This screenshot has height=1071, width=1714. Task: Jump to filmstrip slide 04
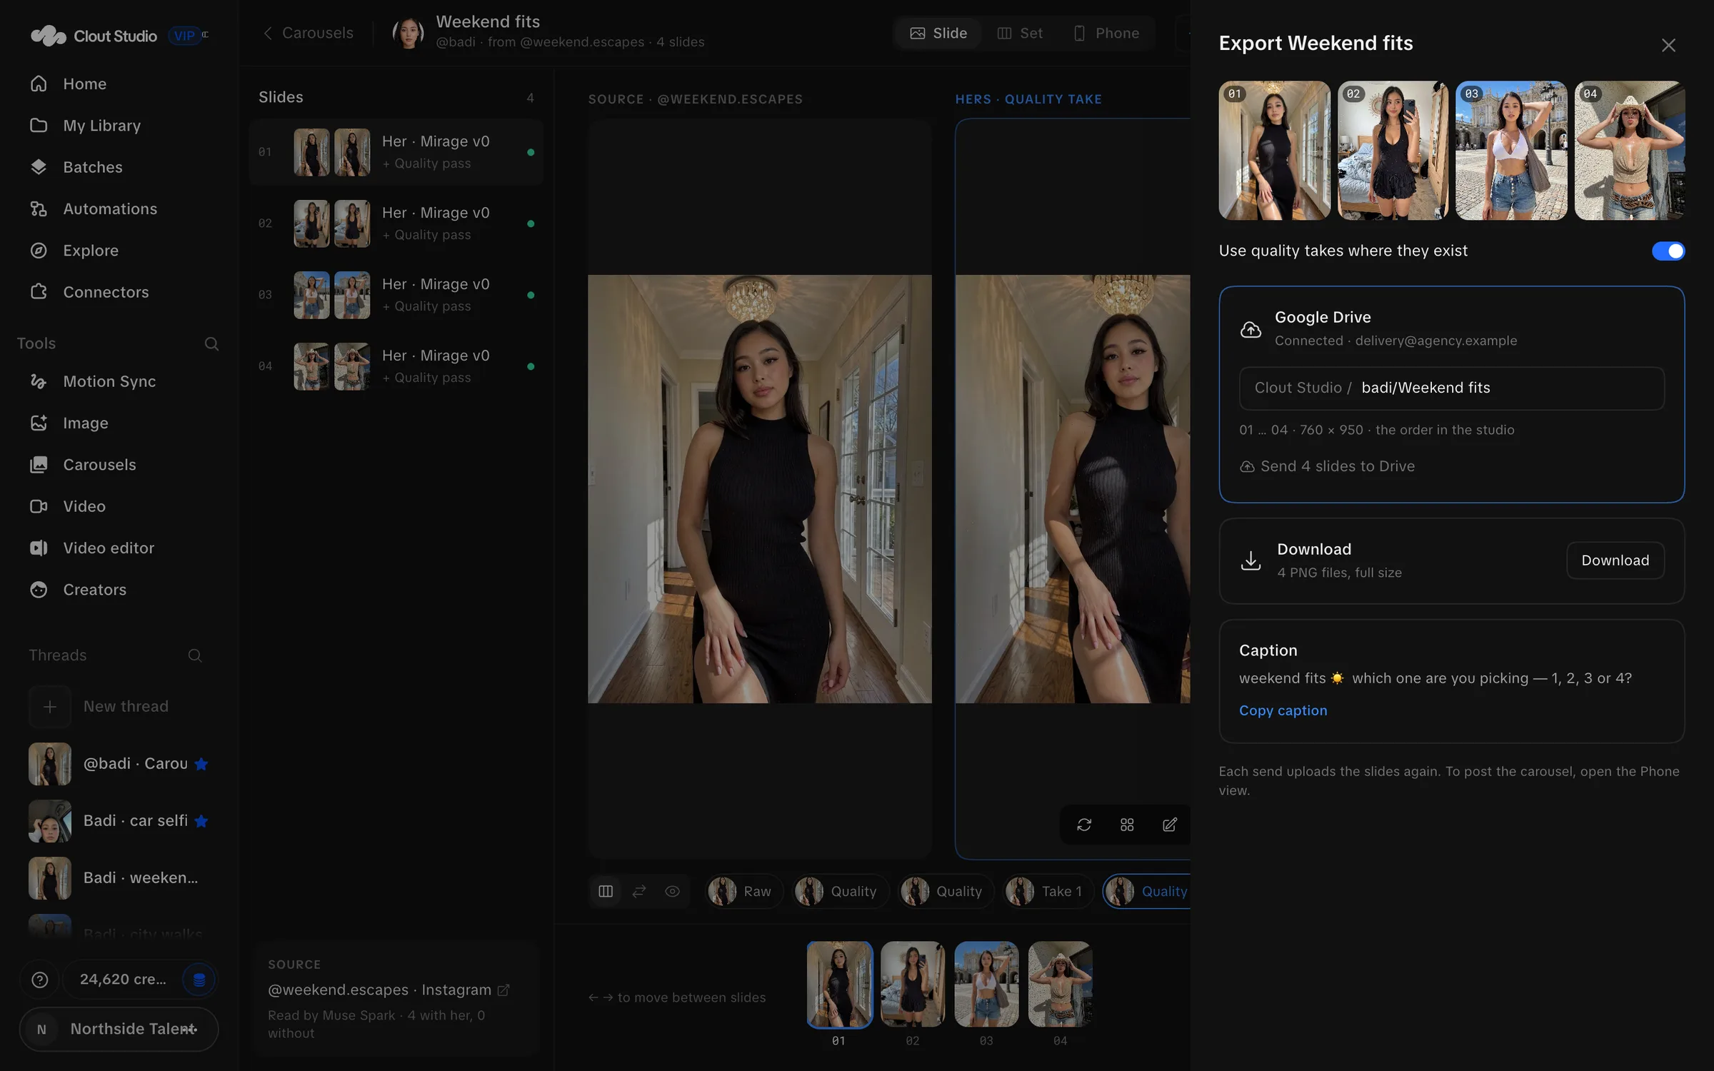click(1060, 984)
